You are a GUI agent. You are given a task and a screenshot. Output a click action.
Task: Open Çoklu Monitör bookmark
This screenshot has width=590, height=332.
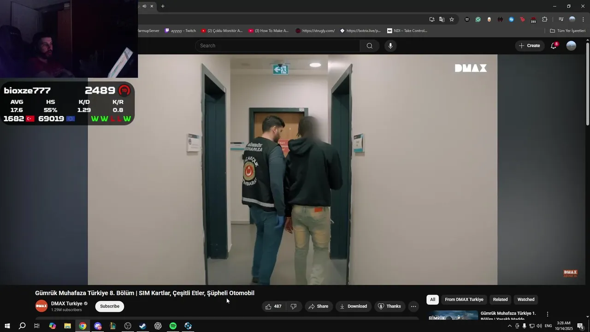coord(223,31)
